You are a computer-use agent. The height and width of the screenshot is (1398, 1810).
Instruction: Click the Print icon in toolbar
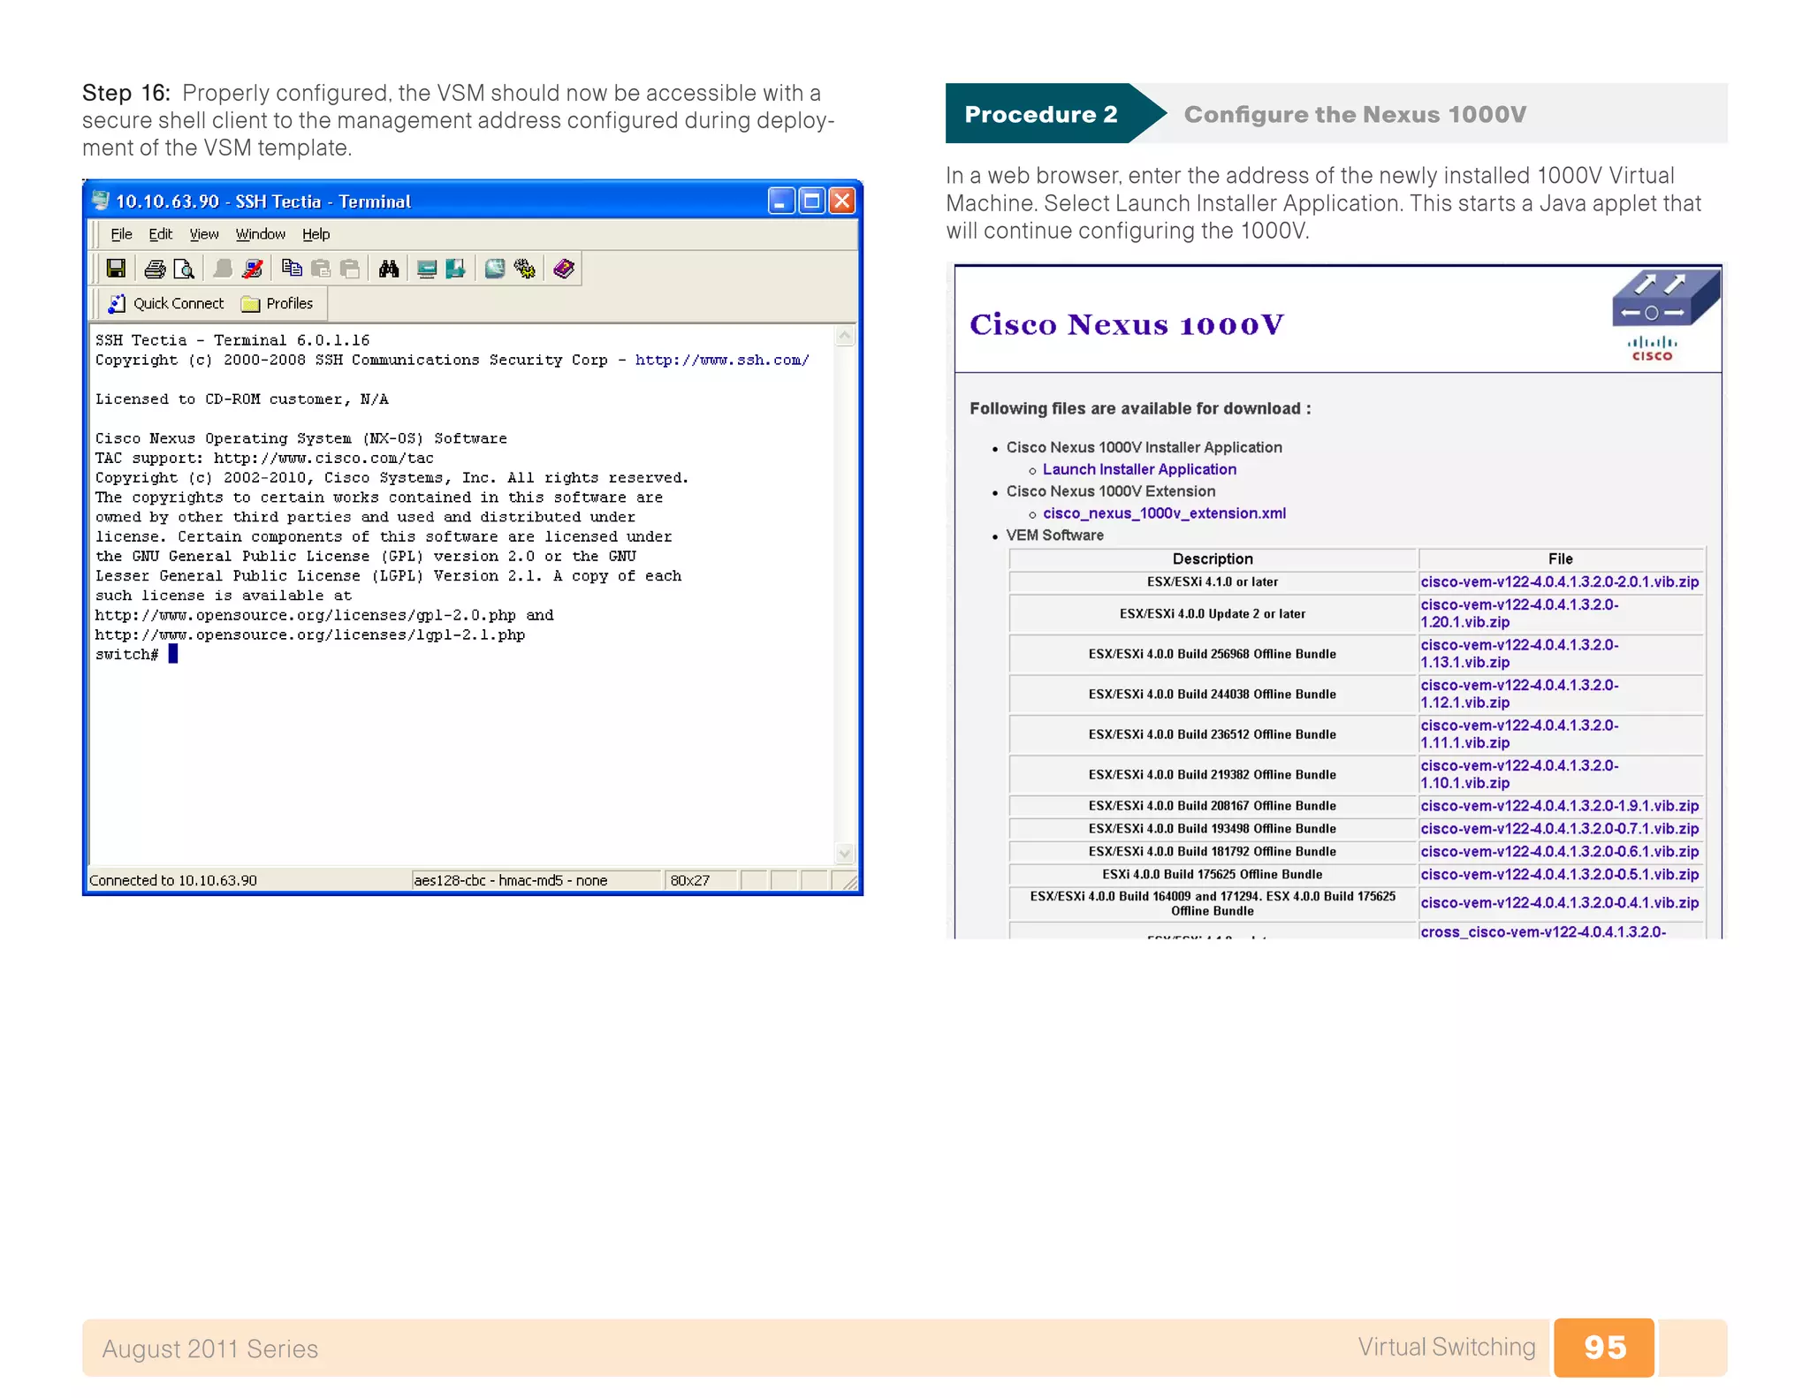[155, 269]
